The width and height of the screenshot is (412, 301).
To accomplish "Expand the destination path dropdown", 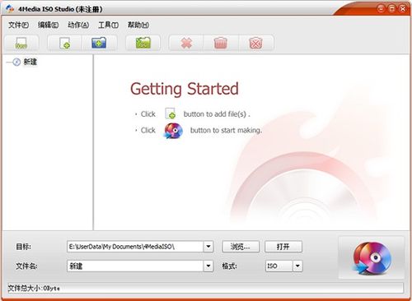I will 208,247.
